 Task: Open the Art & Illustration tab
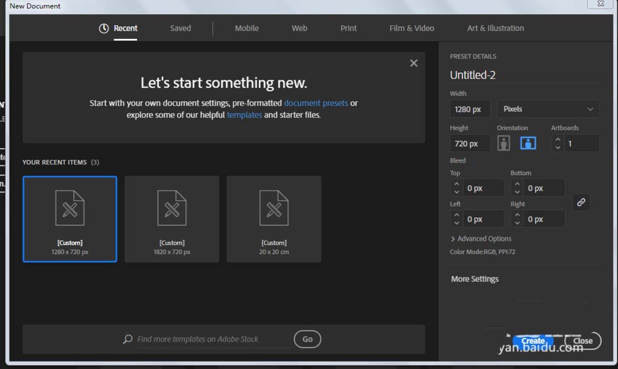tap(496, 28)
